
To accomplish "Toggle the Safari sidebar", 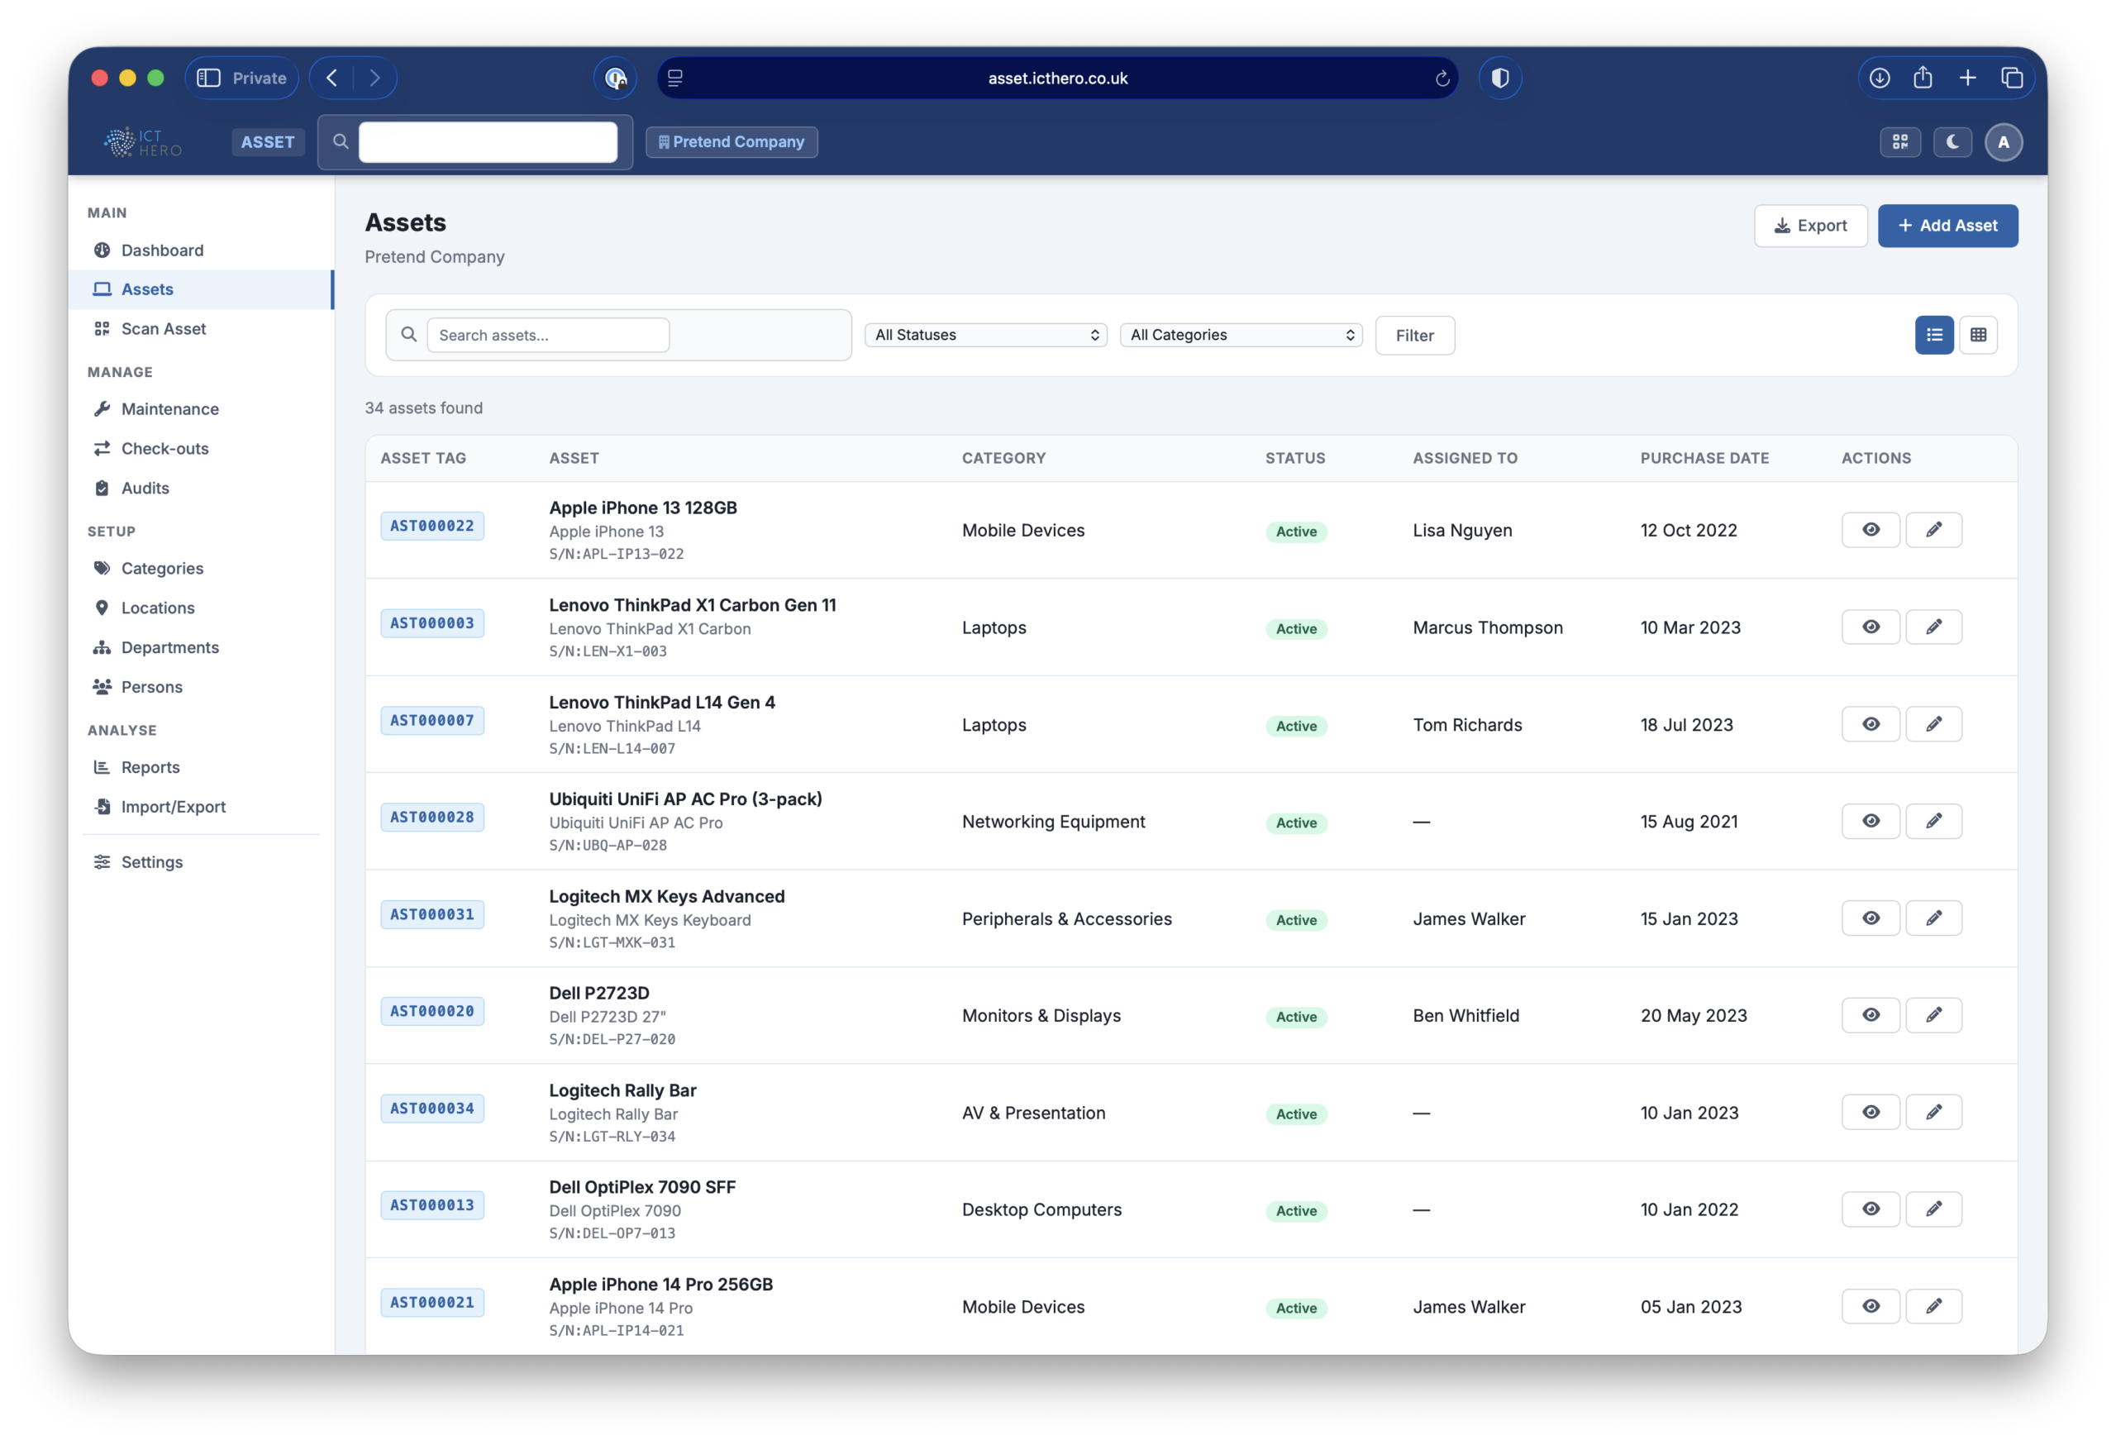I will [208, 79].
